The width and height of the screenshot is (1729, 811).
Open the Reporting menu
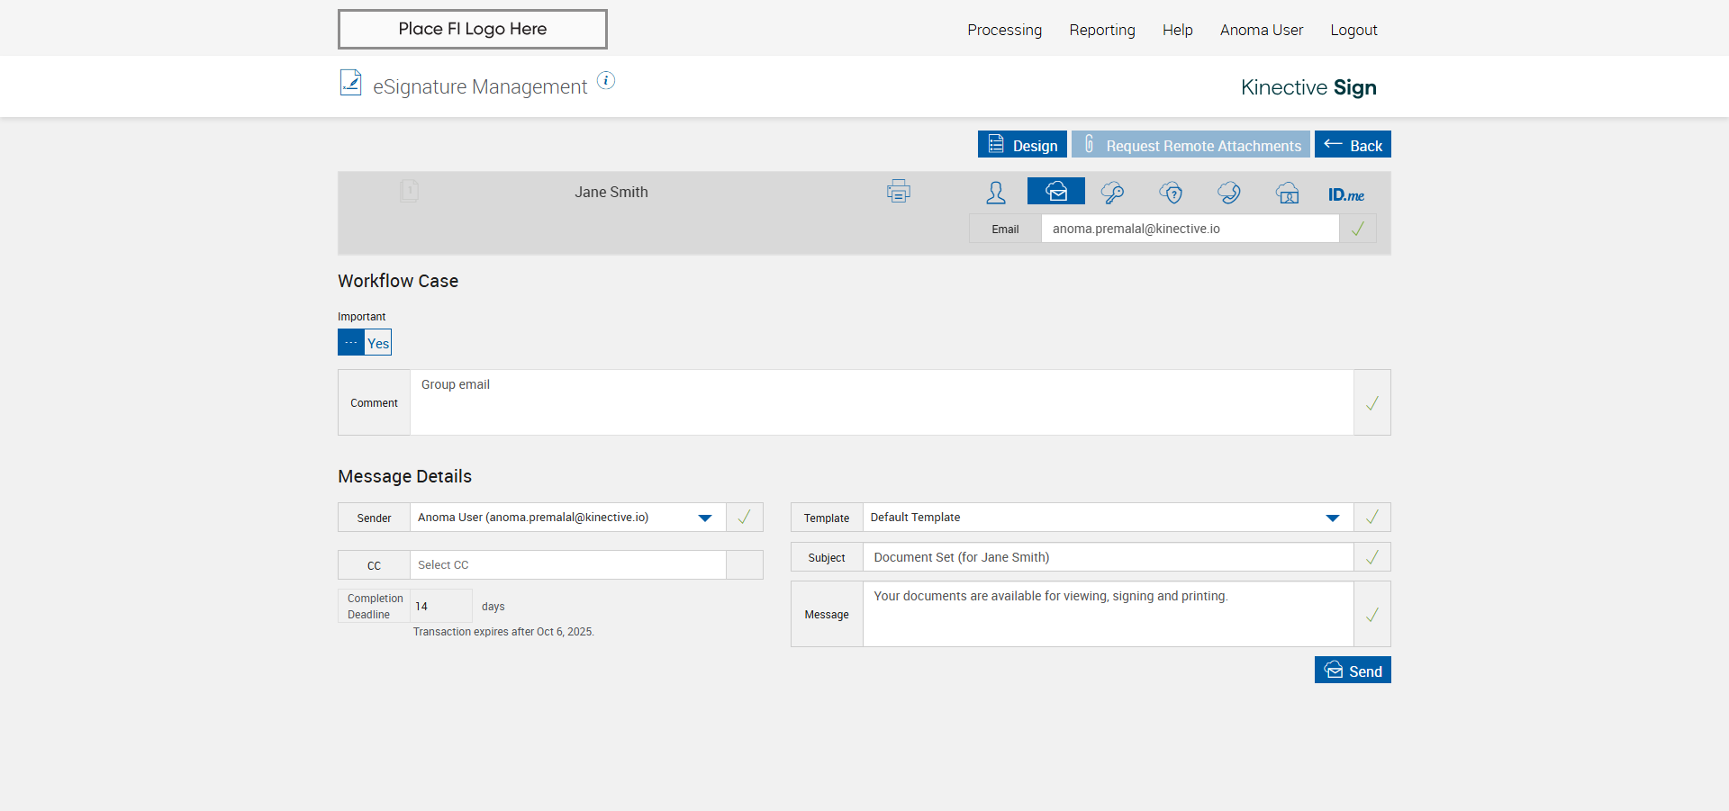coord(1102,30)
